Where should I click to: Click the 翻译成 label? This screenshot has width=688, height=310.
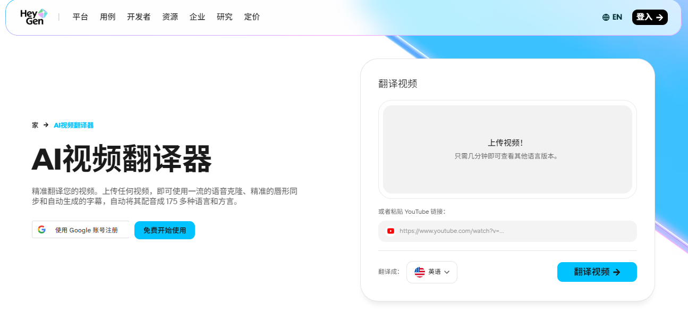pos(389,272)
